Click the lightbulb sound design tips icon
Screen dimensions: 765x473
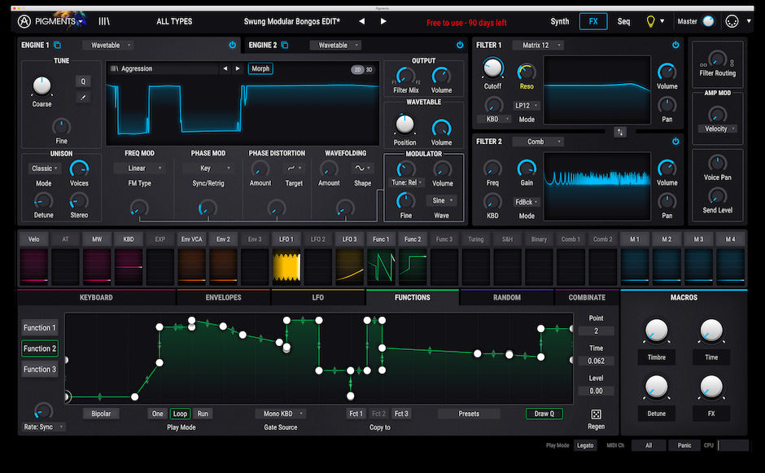649,20
